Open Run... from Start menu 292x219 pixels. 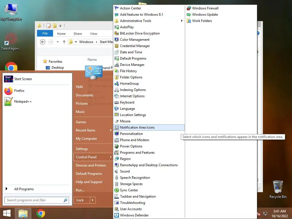click(x=80, y=190)
